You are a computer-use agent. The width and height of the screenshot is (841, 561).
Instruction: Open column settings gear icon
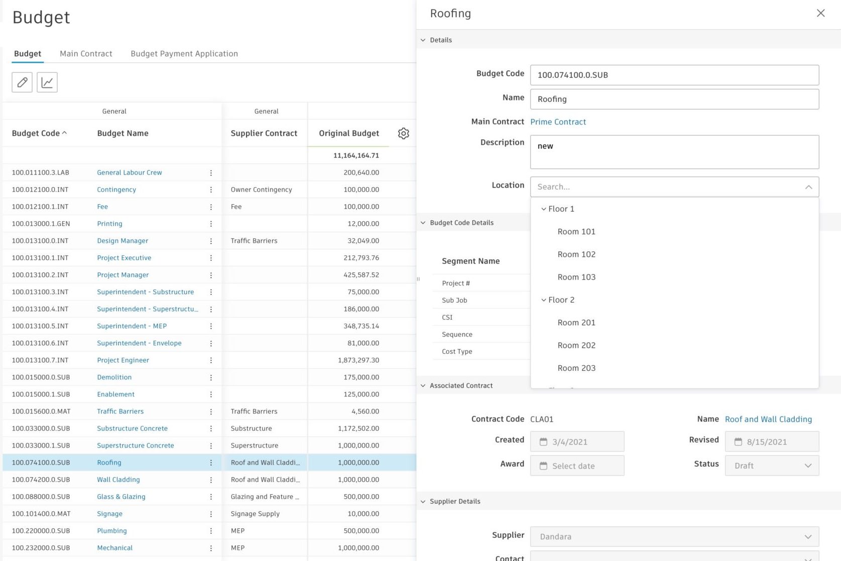click(404, 133)
